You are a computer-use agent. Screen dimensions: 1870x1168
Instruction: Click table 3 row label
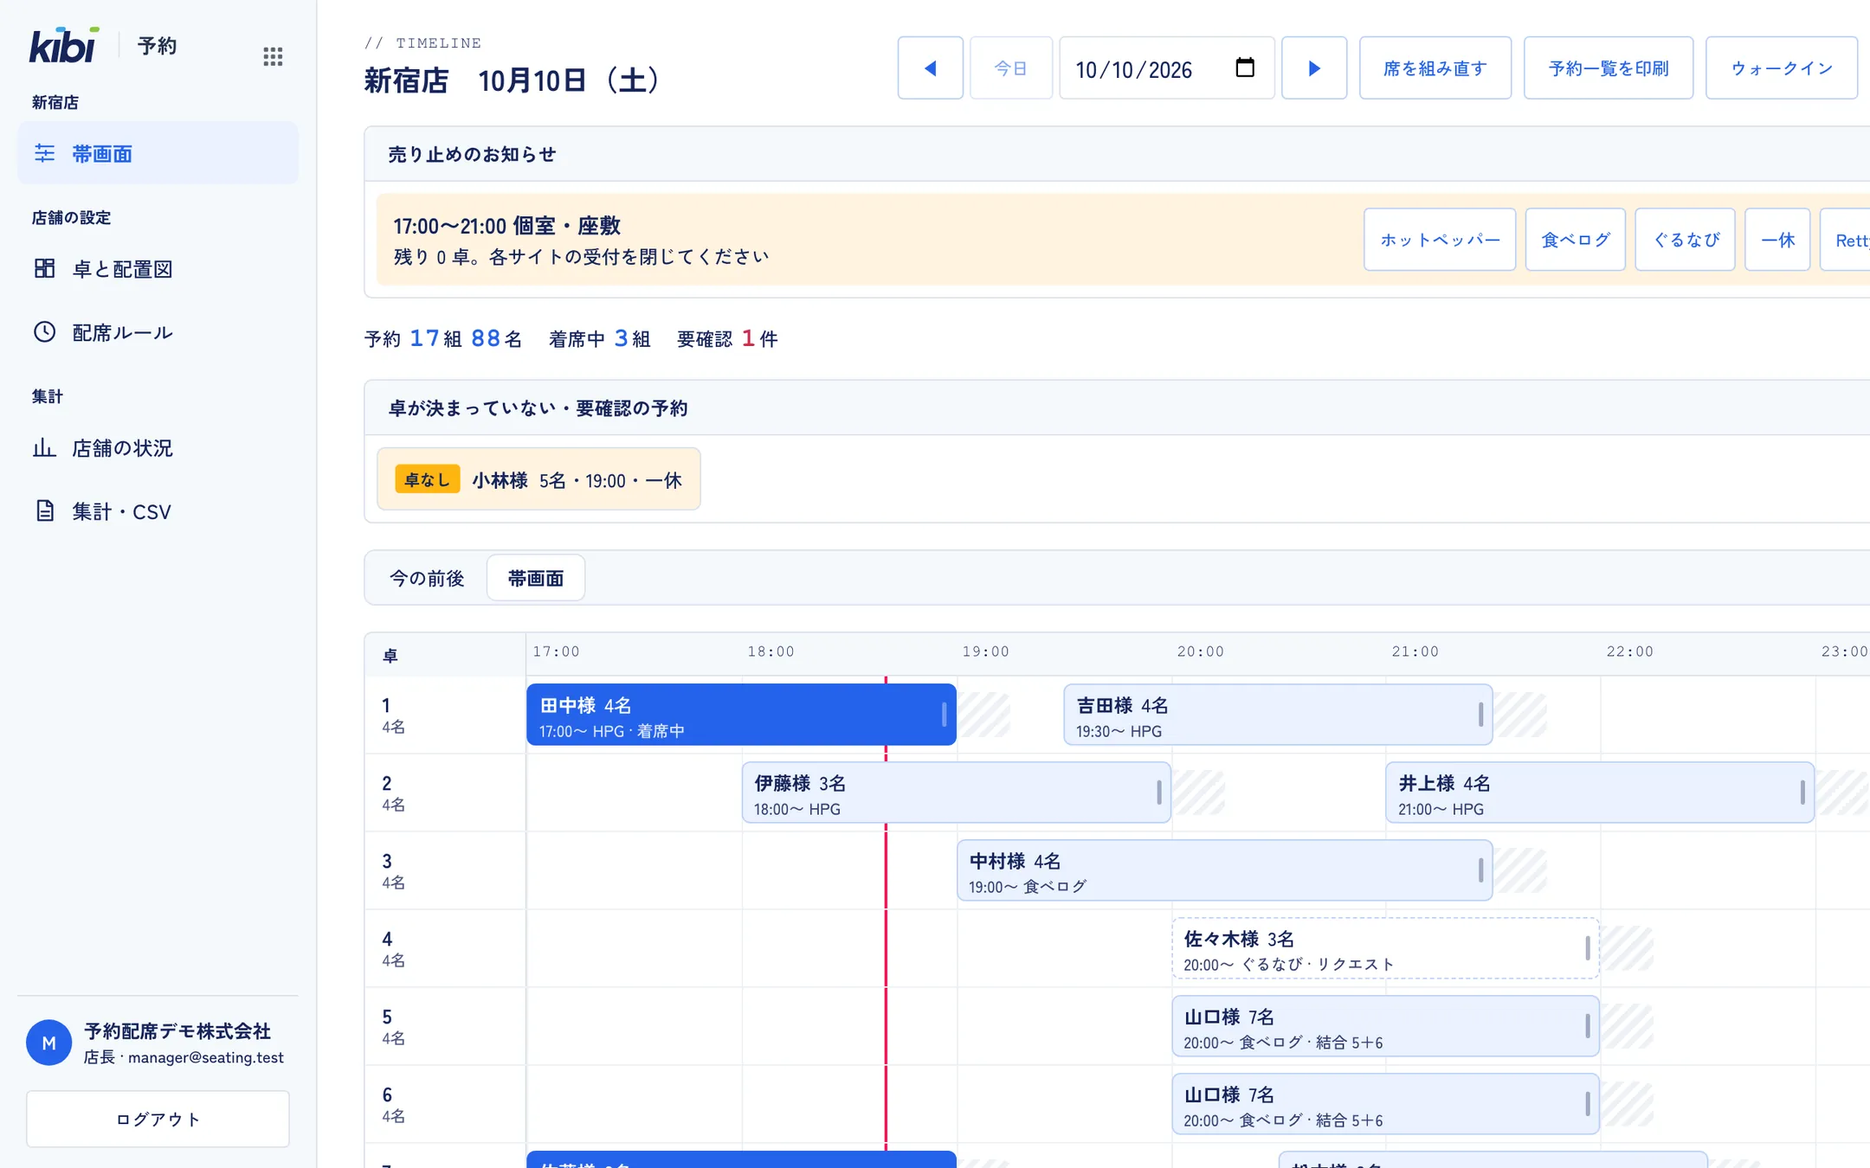coord(445,870)
